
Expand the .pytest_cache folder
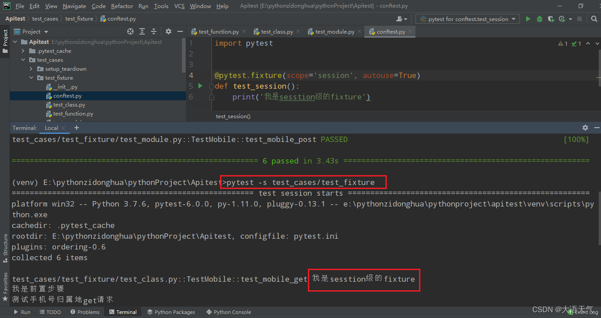22,51
